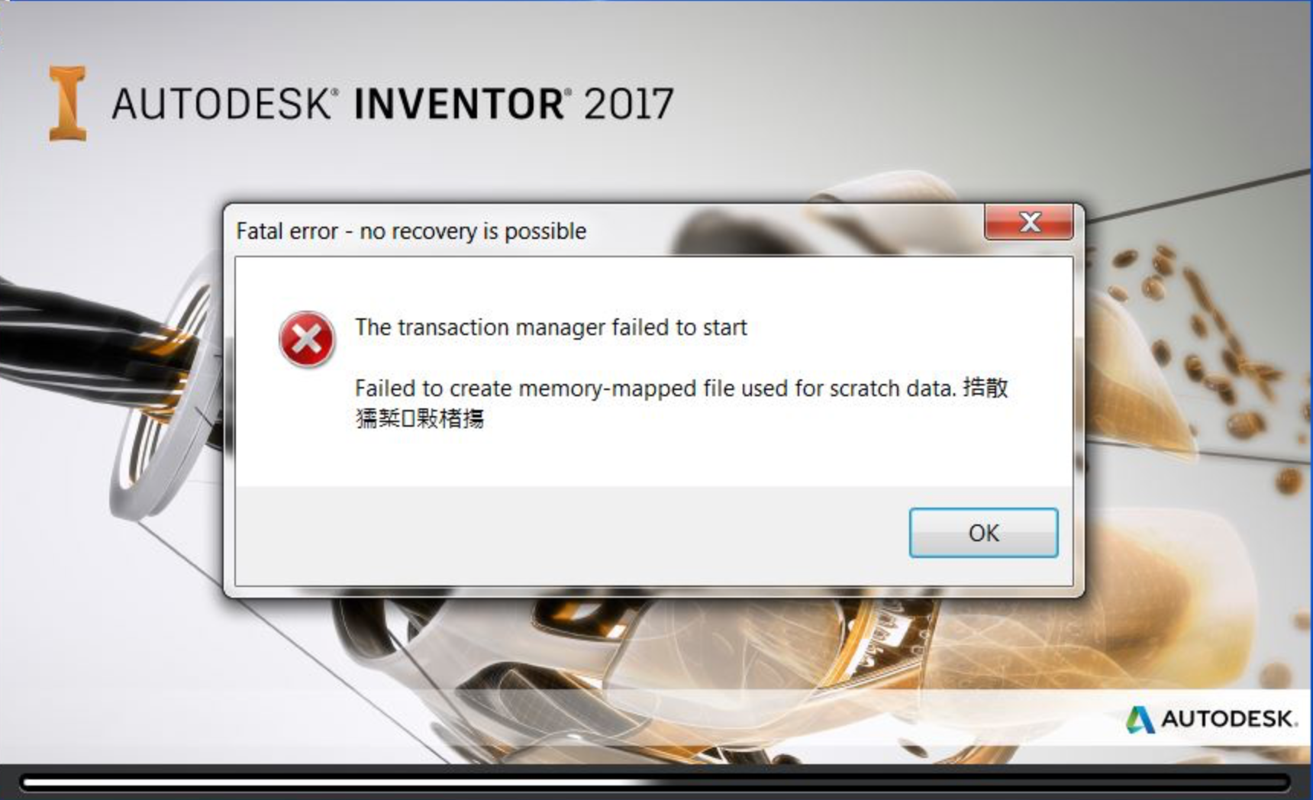Viewport: 1313px width, 800px height.
Task: Click the orange Inventor I logo
Action: pos(68,103)
